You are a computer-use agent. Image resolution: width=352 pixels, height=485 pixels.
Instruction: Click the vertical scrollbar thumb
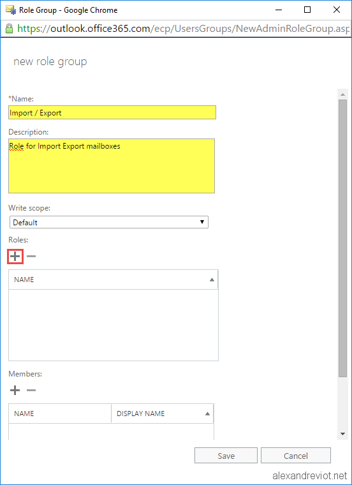342,238
